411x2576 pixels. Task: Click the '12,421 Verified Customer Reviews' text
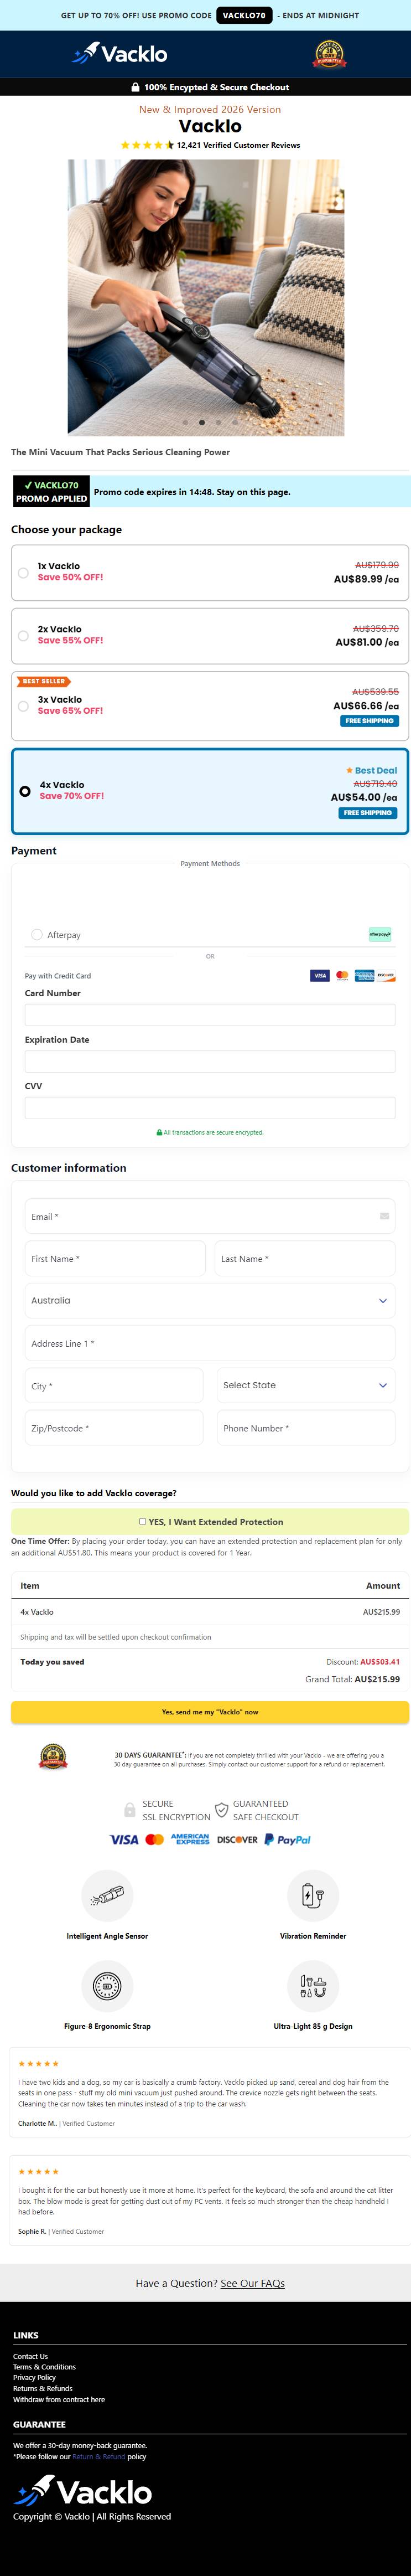click(x=238, y=145)
